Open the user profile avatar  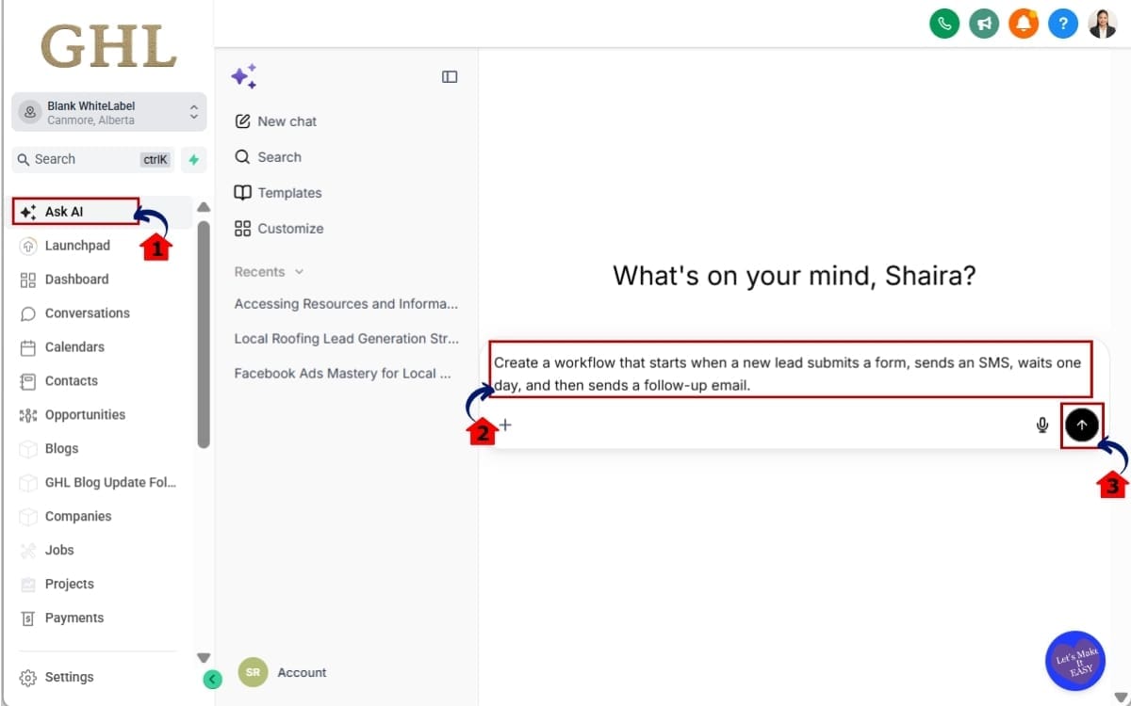(x=1103, y=24)
